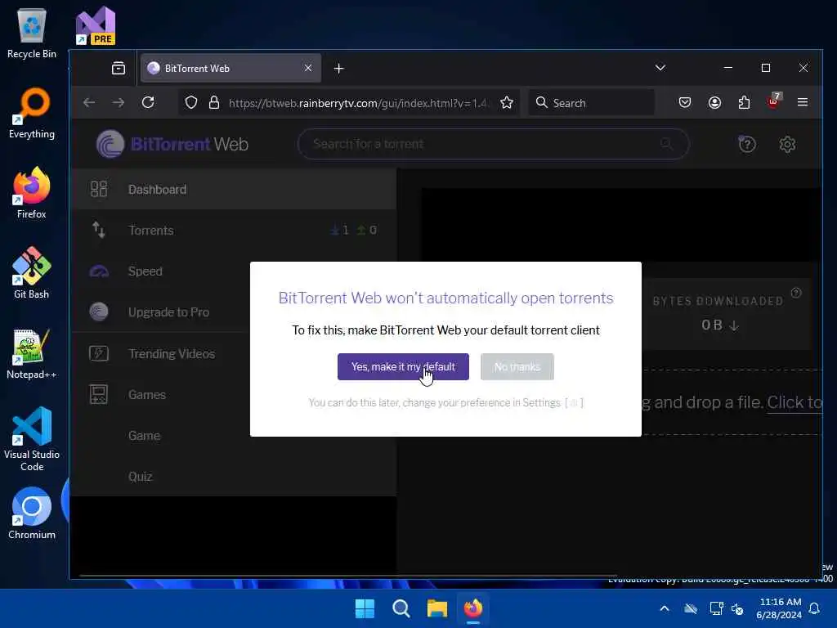Open taskbar clock and date
The width and height of the screenshot is (837, 628).
[x=779, y=608]
